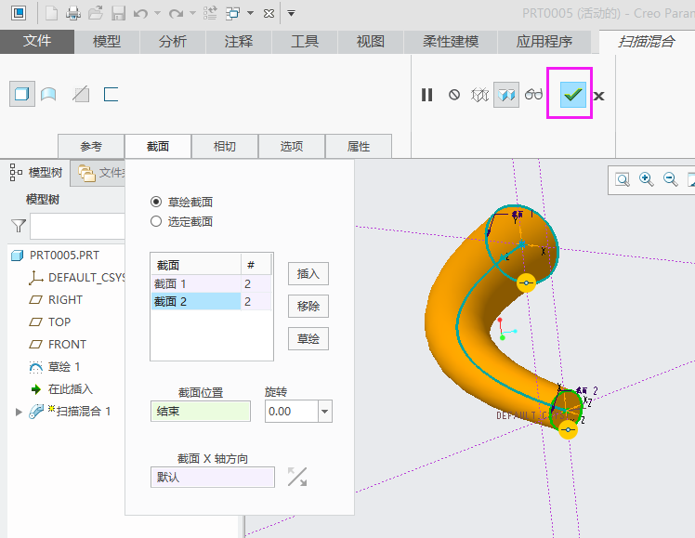695x538 pixels.
Task: Click the 截面位置 input field
Action: [x=200, y=411]
